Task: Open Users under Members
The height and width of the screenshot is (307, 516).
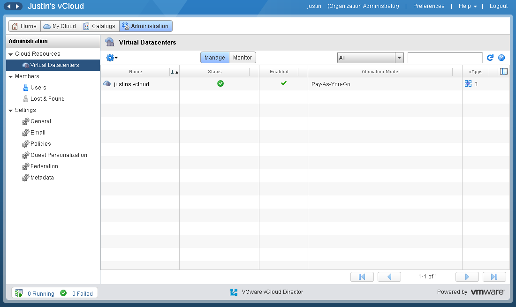Action: [x=38, y=88]
